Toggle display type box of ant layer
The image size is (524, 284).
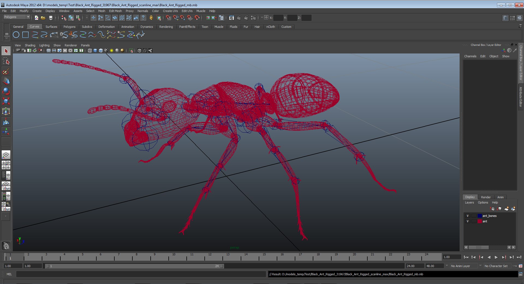[x=474, y=221]
